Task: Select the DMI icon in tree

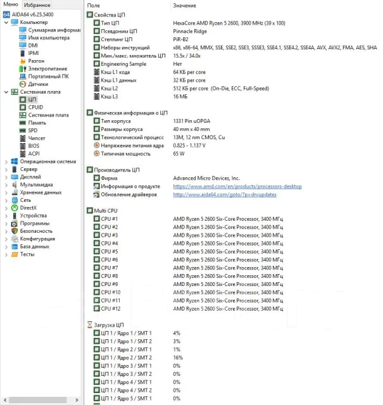Action: point(23,46)
